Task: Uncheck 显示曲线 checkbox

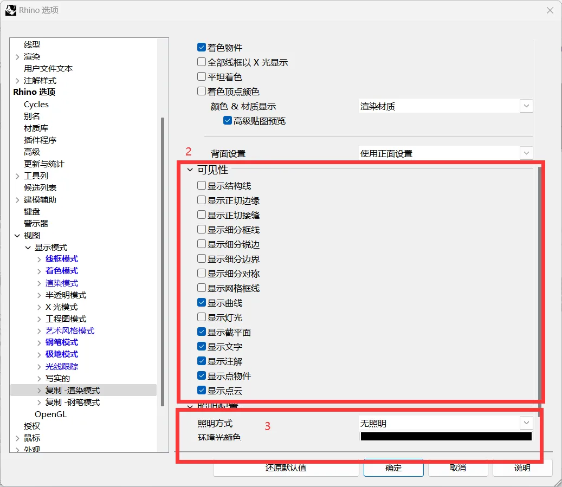Action: tap(202, 302)
